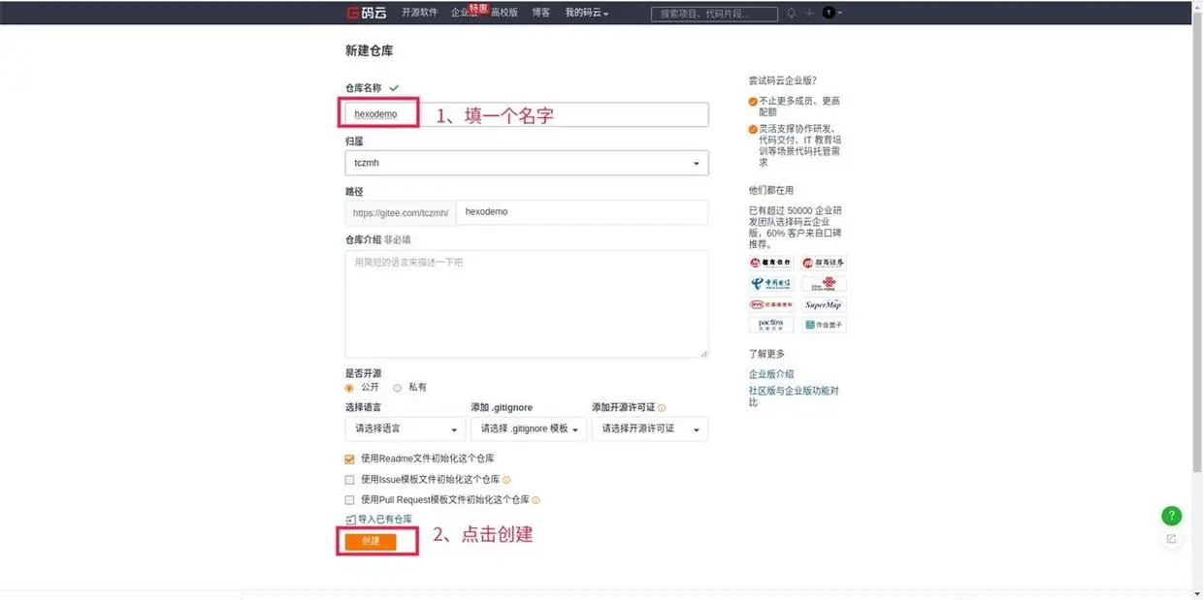Open 高校版 in the top navigation
This screenshot has width=1203, height=600.
coord(504,13)
